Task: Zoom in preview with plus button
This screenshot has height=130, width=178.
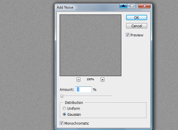Action: coord(102,79)
